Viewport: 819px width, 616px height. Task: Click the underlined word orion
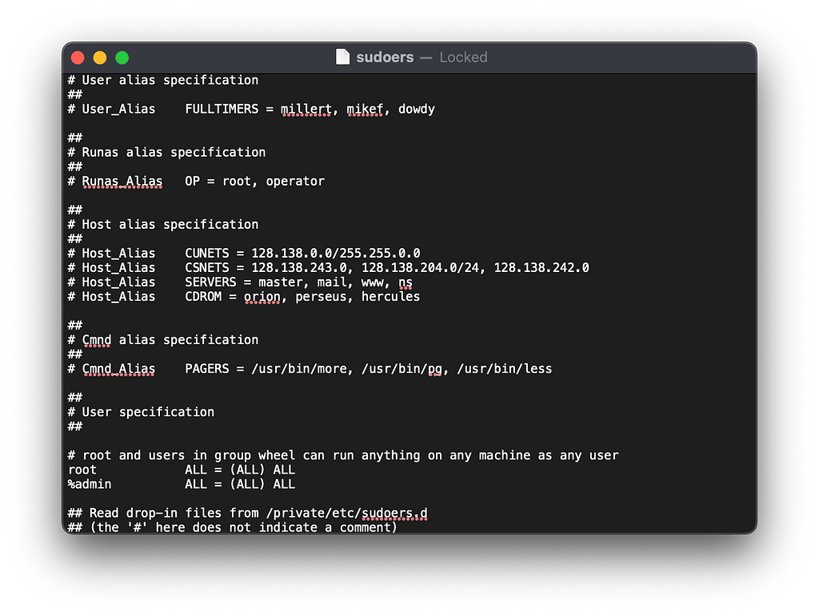point(262,296)
